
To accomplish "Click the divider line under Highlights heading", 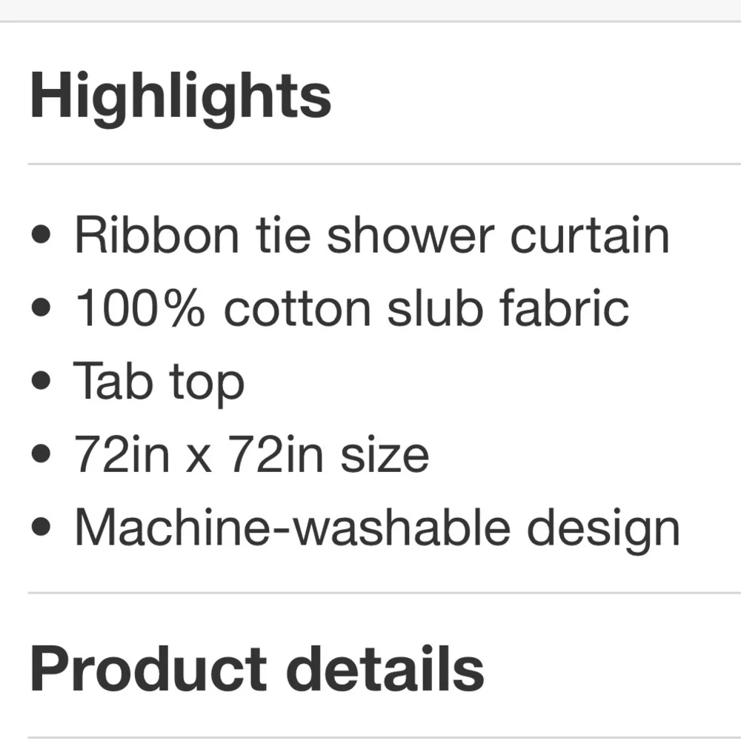I will 384,164.
